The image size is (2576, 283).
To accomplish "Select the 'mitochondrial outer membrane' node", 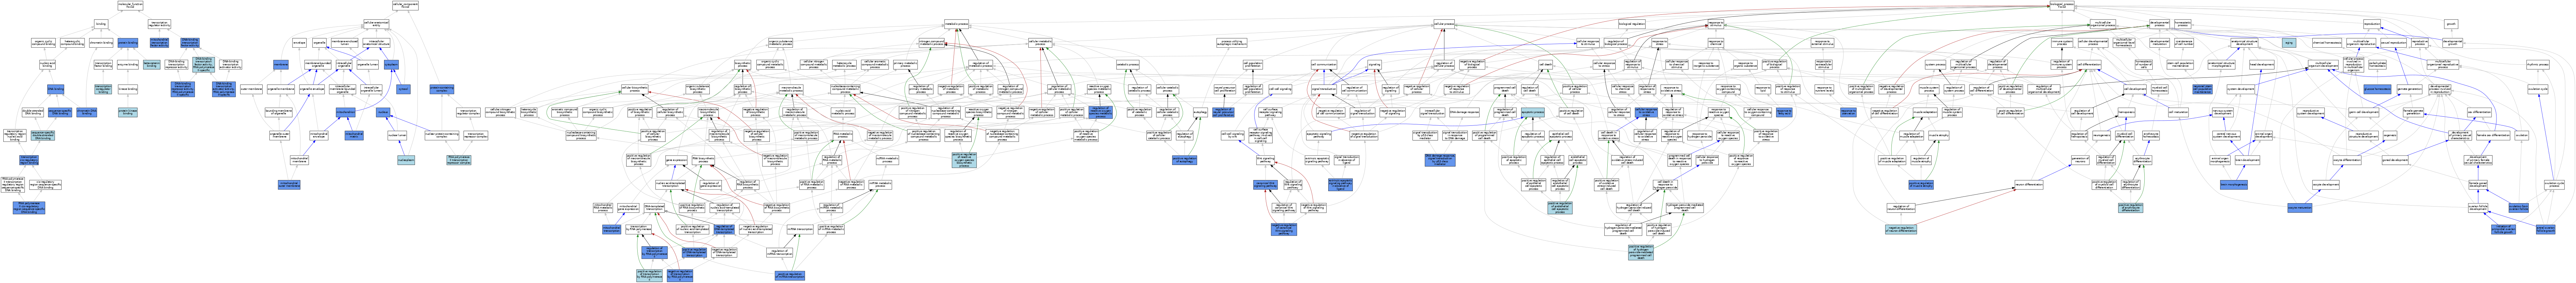I will coord(289,185).
